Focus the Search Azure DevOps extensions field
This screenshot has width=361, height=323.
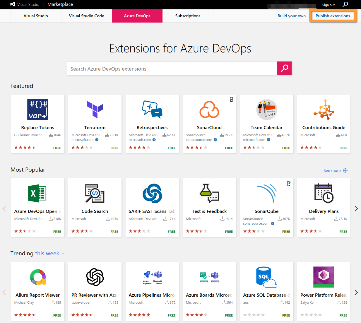point(172,68)
